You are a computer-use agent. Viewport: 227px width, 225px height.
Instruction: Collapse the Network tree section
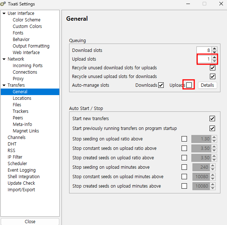pyautogui.click(x=4, y=59)
